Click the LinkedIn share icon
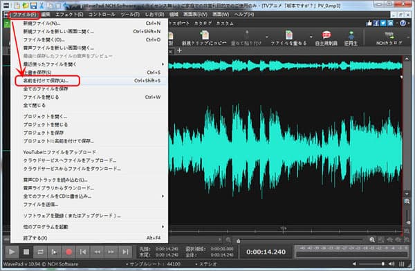 (390, 24)
